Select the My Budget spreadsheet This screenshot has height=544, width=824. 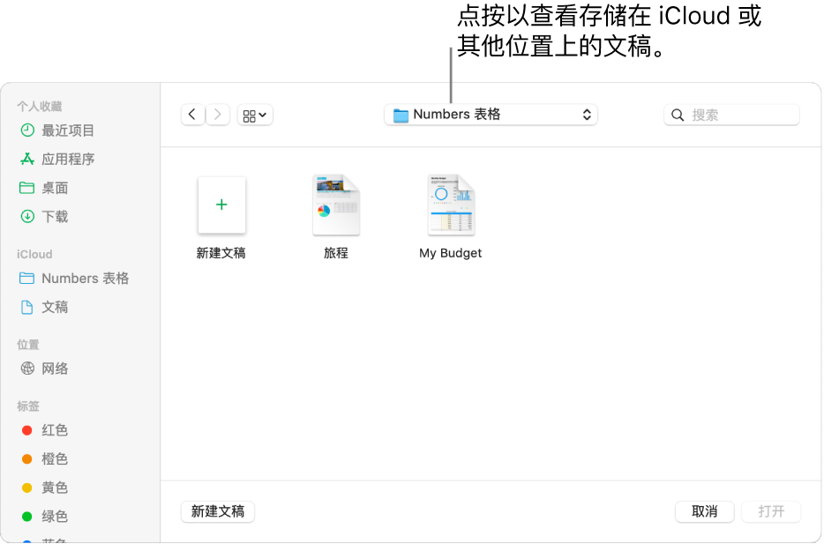451,205
